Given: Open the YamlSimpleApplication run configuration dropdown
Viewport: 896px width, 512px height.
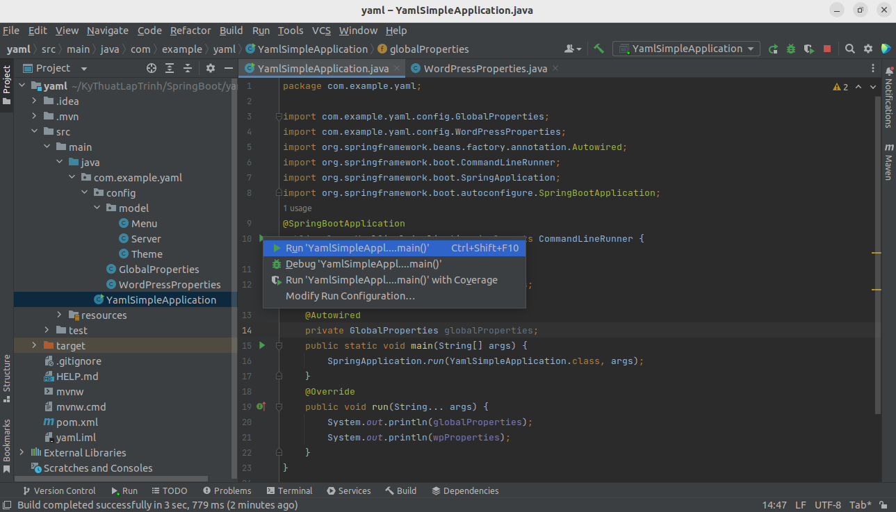Looking at the screenshot, I should click(686, 49).
